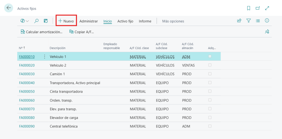Click the pin action bar icon
Viewport: 282px width, 139px height.
tap(267, 32)
